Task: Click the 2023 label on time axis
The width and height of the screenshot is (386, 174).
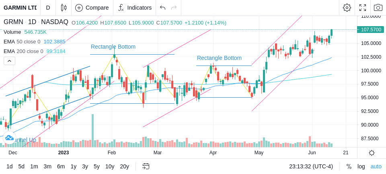Action: [x=64, y=153]
